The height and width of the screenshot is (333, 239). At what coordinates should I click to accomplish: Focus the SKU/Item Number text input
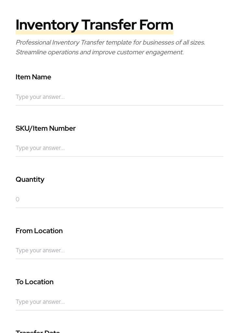(119, 148)
